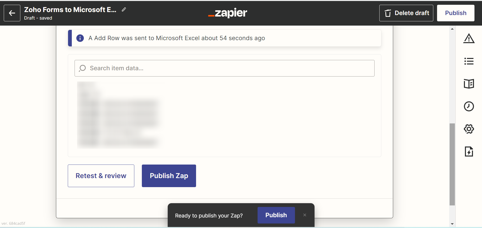Click the Publish Zap button

pyautogui.click(x=169, y=176)
